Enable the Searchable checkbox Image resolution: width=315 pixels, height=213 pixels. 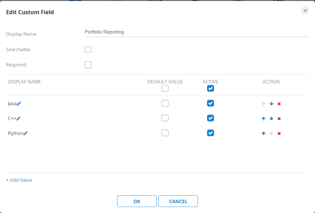pyautogui.click(x=88, y=50)
